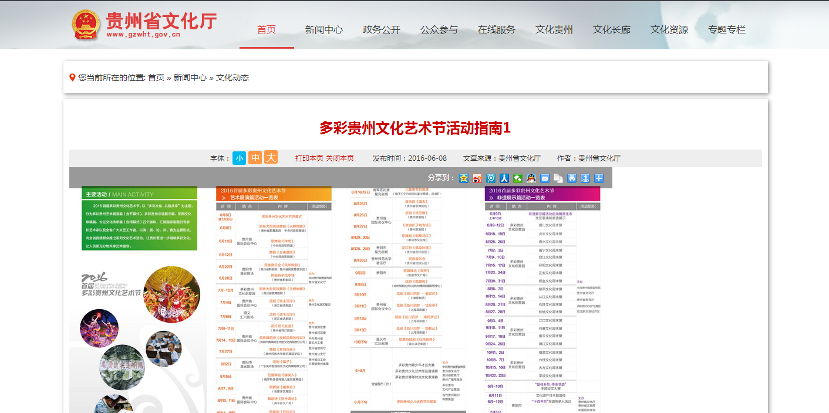The width and height of the screenshot is (829, 413).
Task: Open the 新闻中心 navigation menu
Action: (323, 30)
